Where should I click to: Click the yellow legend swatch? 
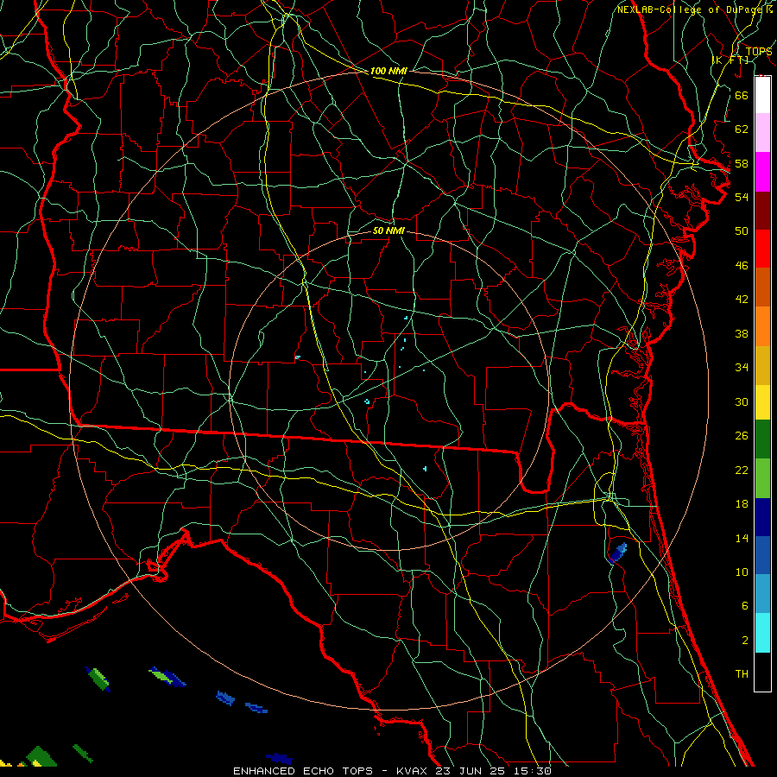(762, 401)
